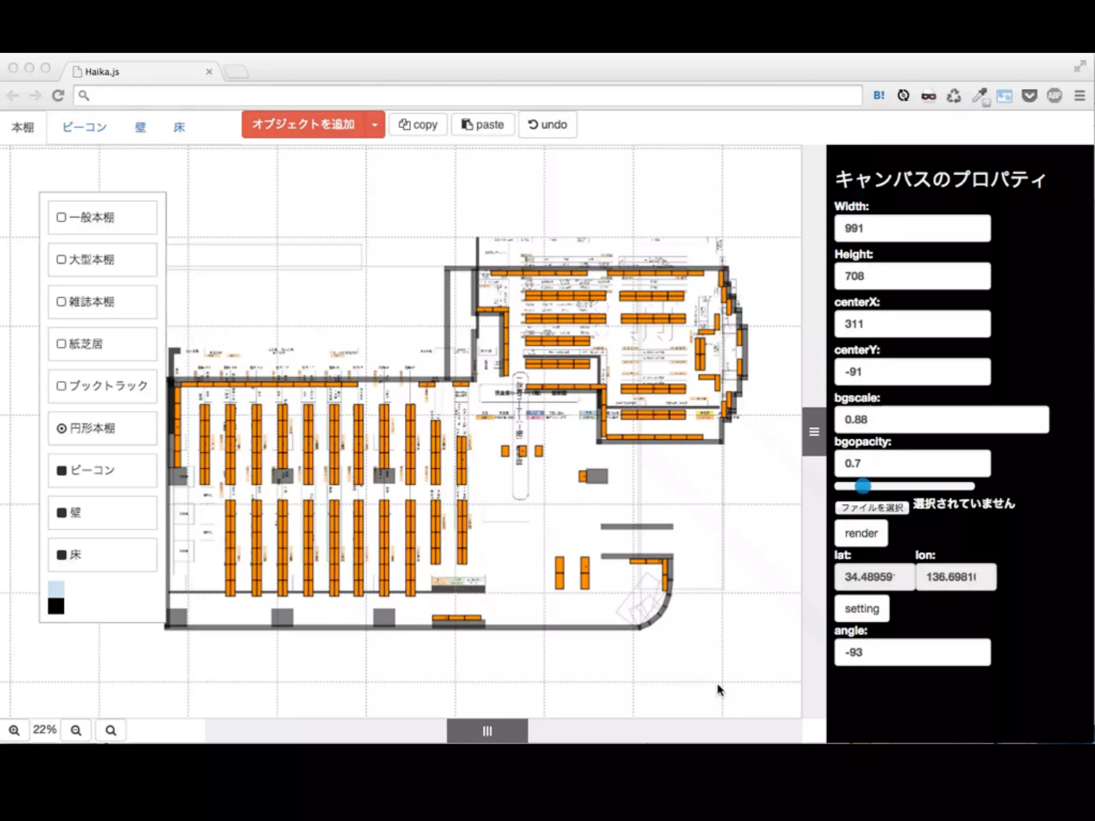
Task: Click the browser reload icon
Action: (x=58, y=96)
